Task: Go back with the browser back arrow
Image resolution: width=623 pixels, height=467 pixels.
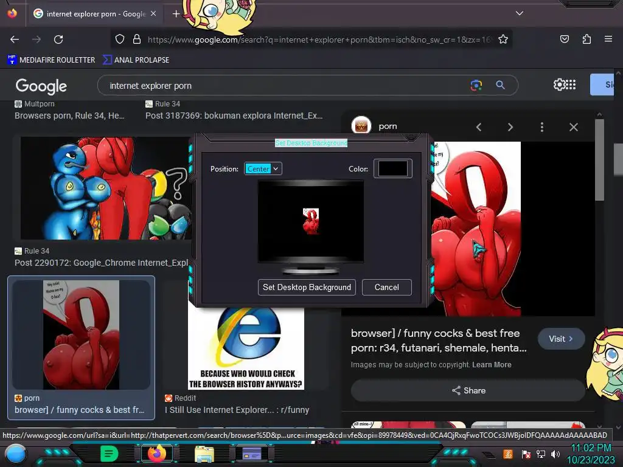Action: (15, 40)
